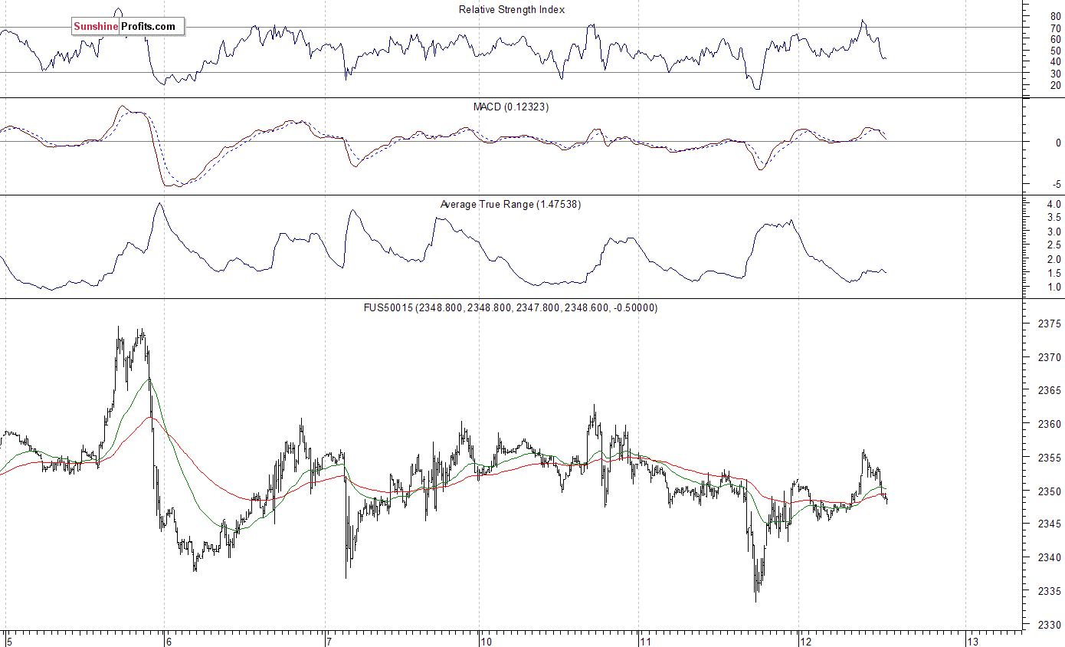Select the 2345 price axis label
The image size is (1065, 647).
[x=1050, y=525]
